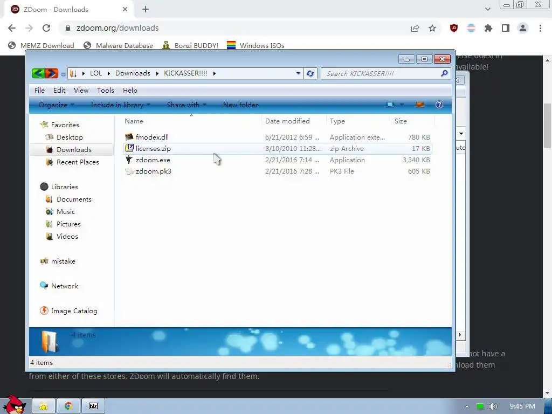Open the Tools menu
This screenshot has height=414, width=552.
(106, 90)
